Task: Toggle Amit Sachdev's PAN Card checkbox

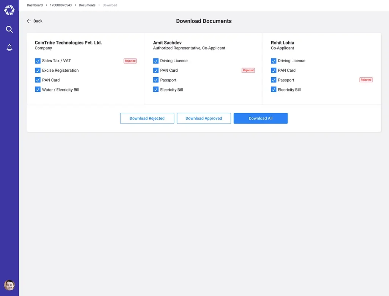Action: (x=156, y=70)
